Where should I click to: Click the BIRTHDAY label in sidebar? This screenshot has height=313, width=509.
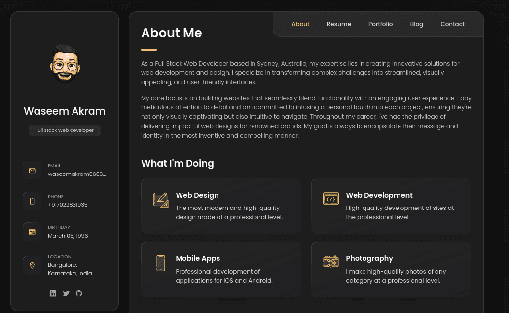[59, 227]
